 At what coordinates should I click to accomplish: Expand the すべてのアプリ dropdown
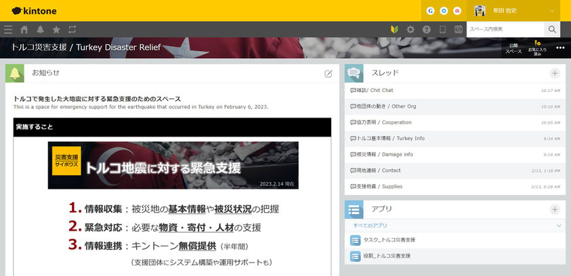pyautogui.click(x=455, y=226)
